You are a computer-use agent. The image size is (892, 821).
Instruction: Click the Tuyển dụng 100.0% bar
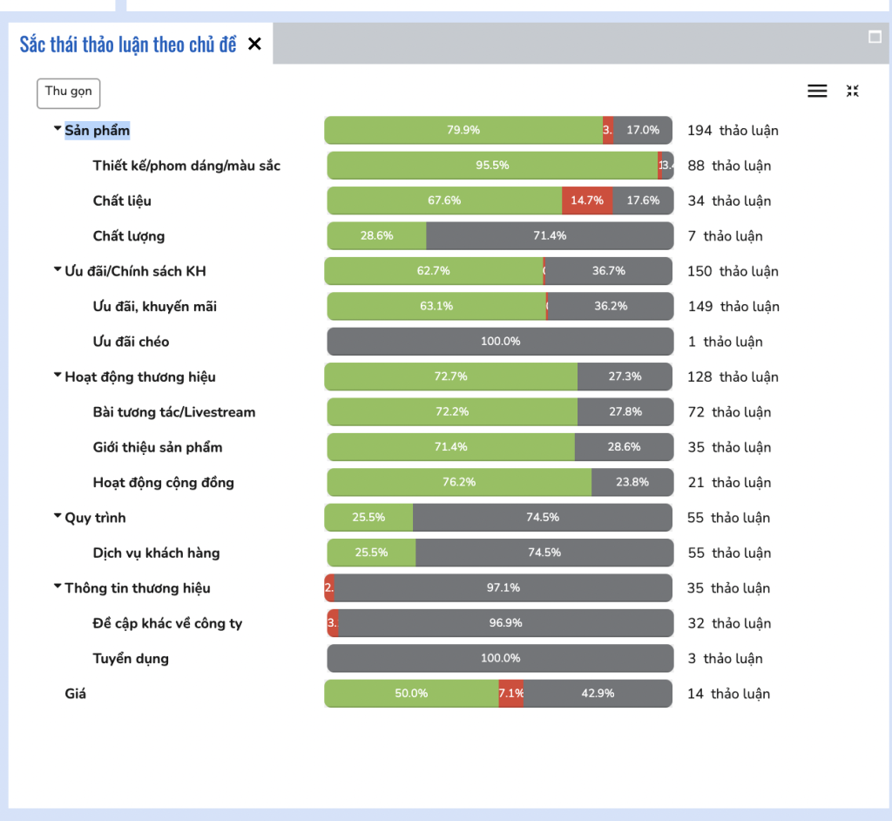tap(500, 659)
